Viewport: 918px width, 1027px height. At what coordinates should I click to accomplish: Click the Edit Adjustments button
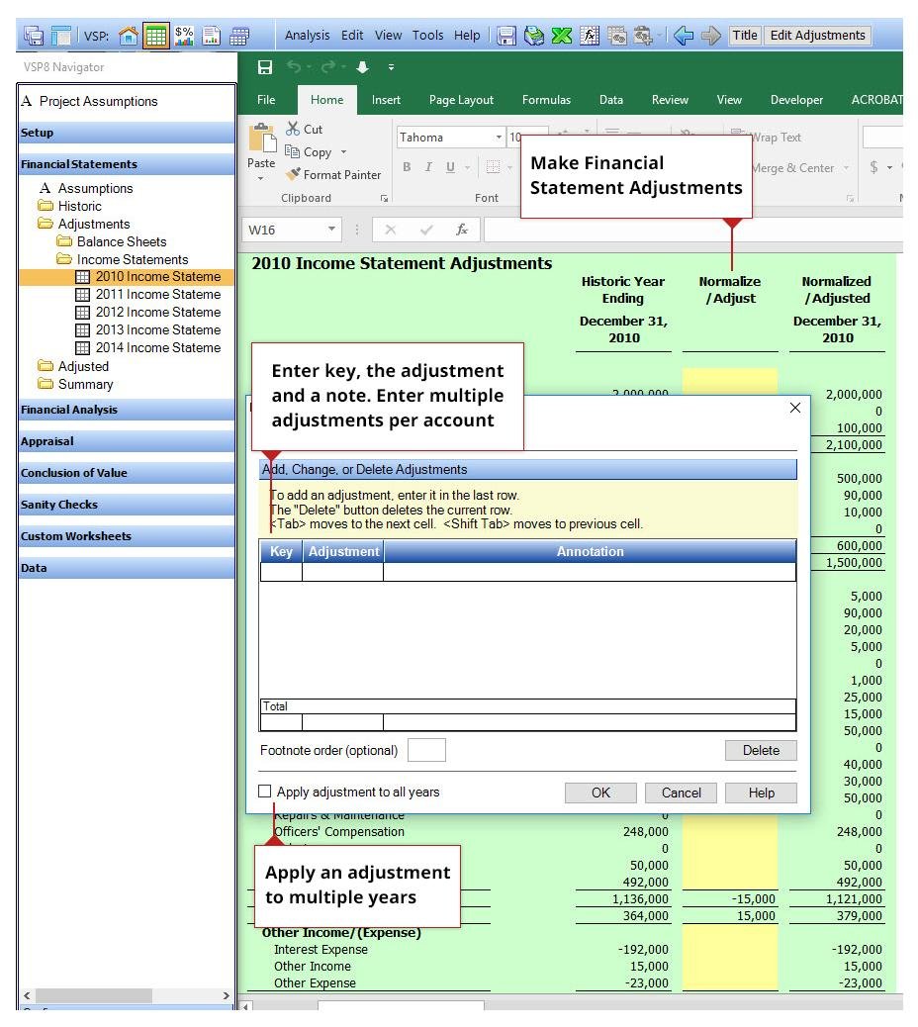pyautogui.click(x=817, y=36)
